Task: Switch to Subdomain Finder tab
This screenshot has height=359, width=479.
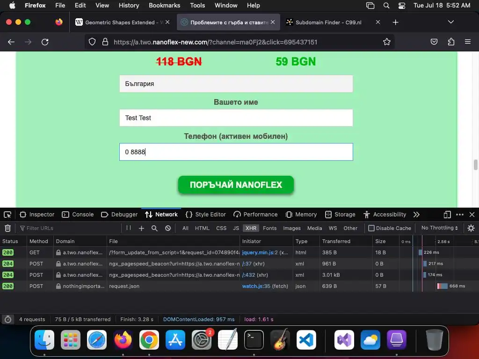Action: point(328,22)
